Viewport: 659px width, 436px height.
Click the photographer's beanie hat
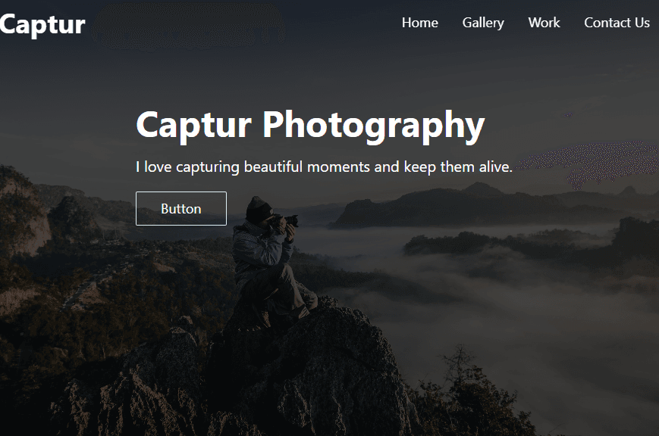coord(258,206)
